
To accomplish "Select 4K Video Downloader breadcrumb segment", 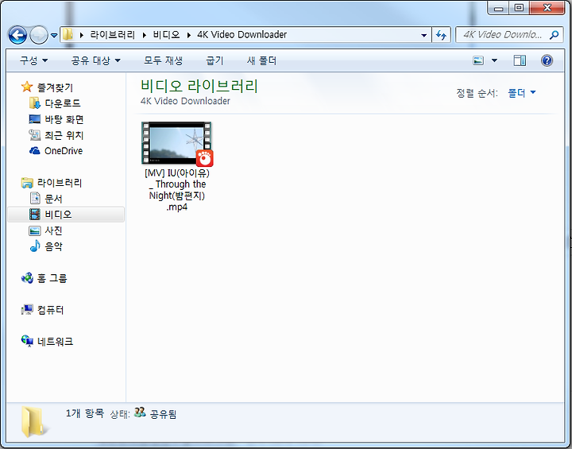I will pos(242,35).
